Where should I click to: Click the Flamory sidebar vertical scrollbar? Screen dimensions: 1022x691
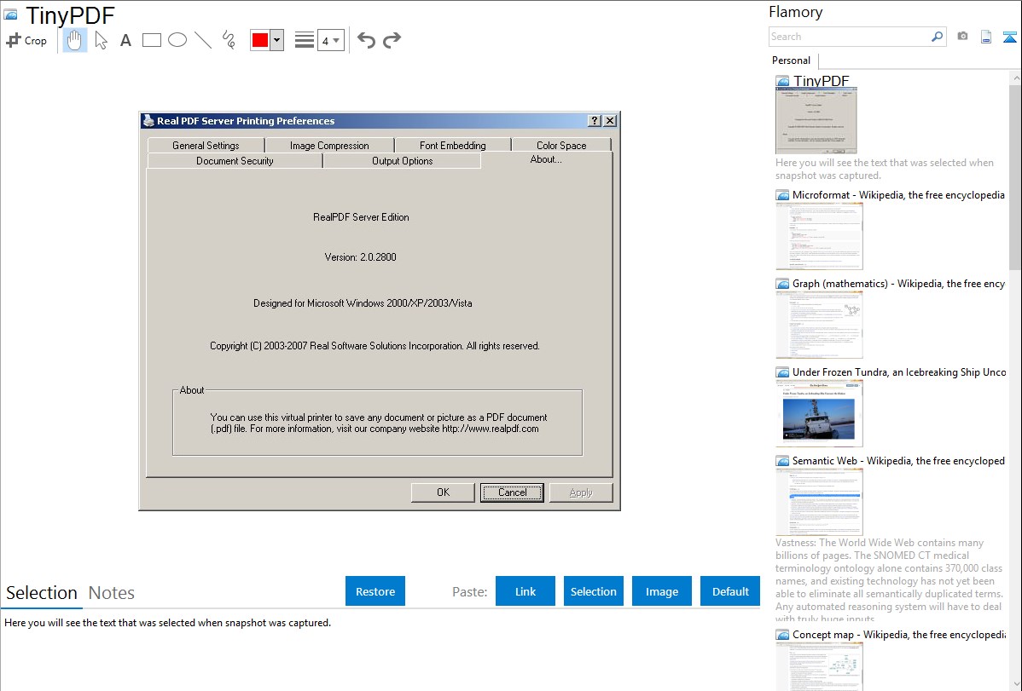(x=1015, y=176)
